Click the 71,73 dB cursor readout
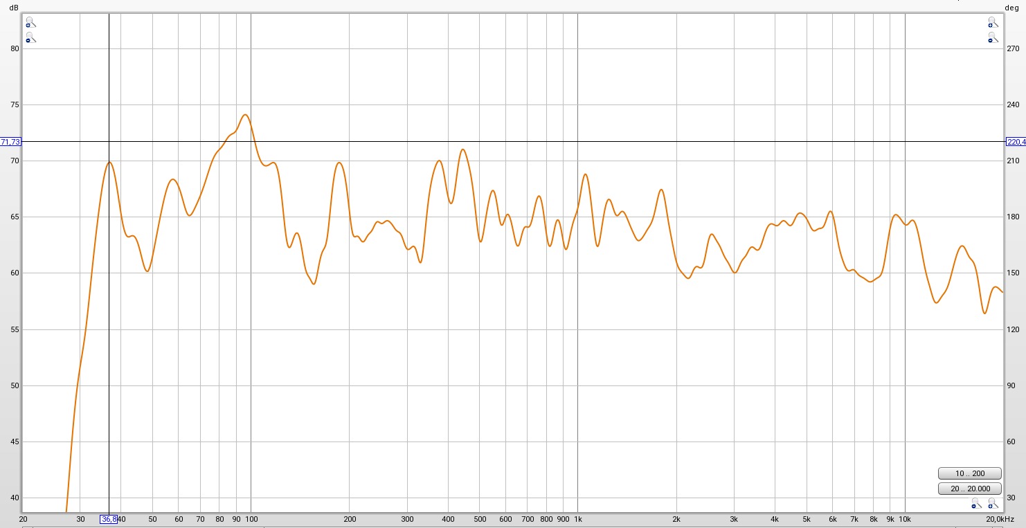This screenshot has height=528, width=1026. click(x=10, y=142)
